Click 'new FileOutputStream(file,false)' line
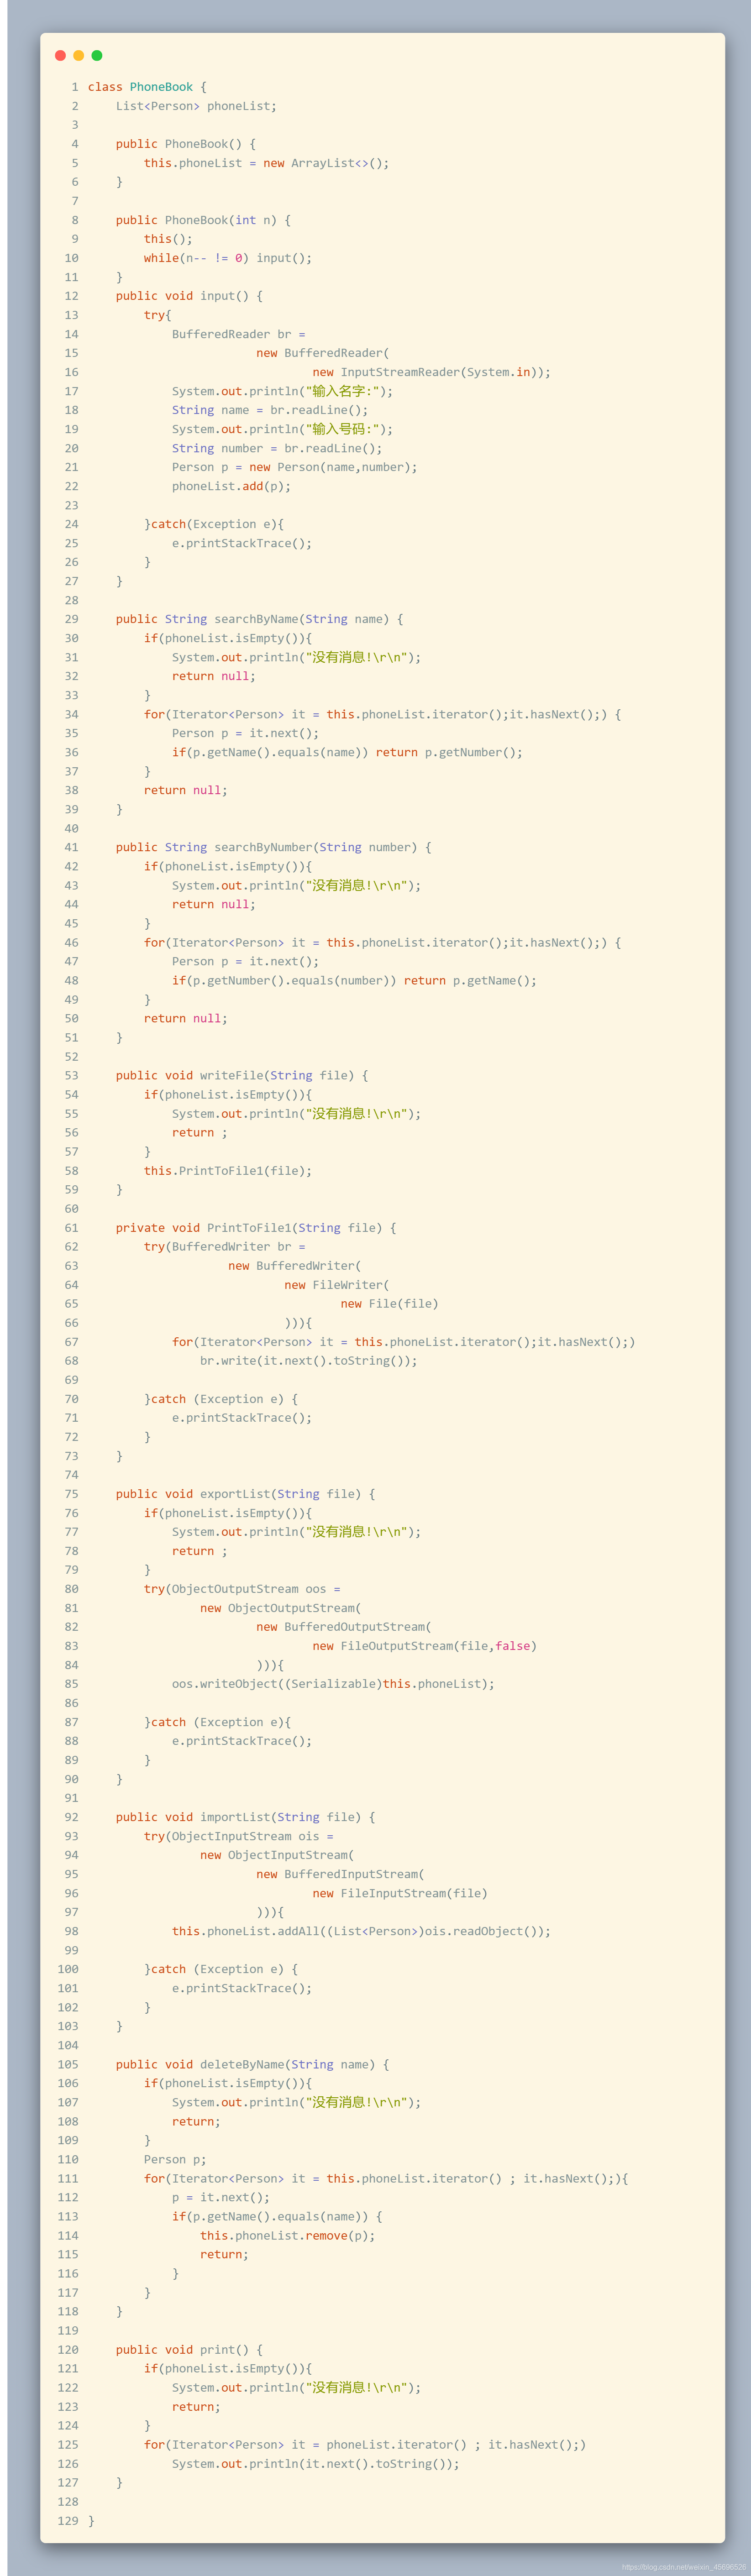The image size is (751, 2576). pyautogui.click(x=425, y=1646)
